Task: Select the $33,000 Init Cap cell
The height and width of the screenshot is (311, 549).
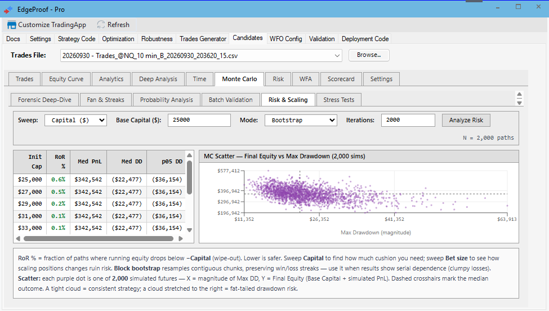Action: (x=30, y=228)
